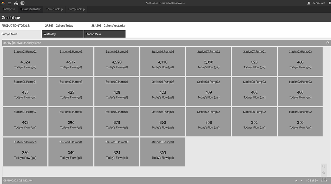Open Station02.Pump01 link
The width and height of the screenshot is (331, 184).
coord(117,112)
